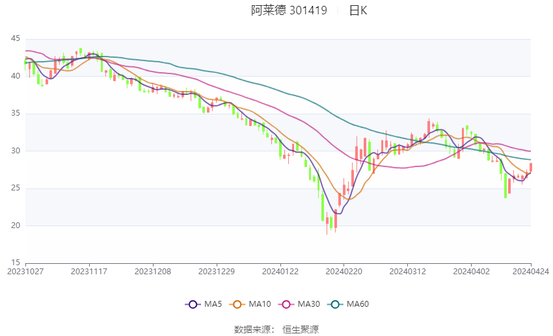Image resolution: width=553 pixels, height=336 pixels.
Task: Click the 恒生聚源 data source text
Action: tap(301, 330)
